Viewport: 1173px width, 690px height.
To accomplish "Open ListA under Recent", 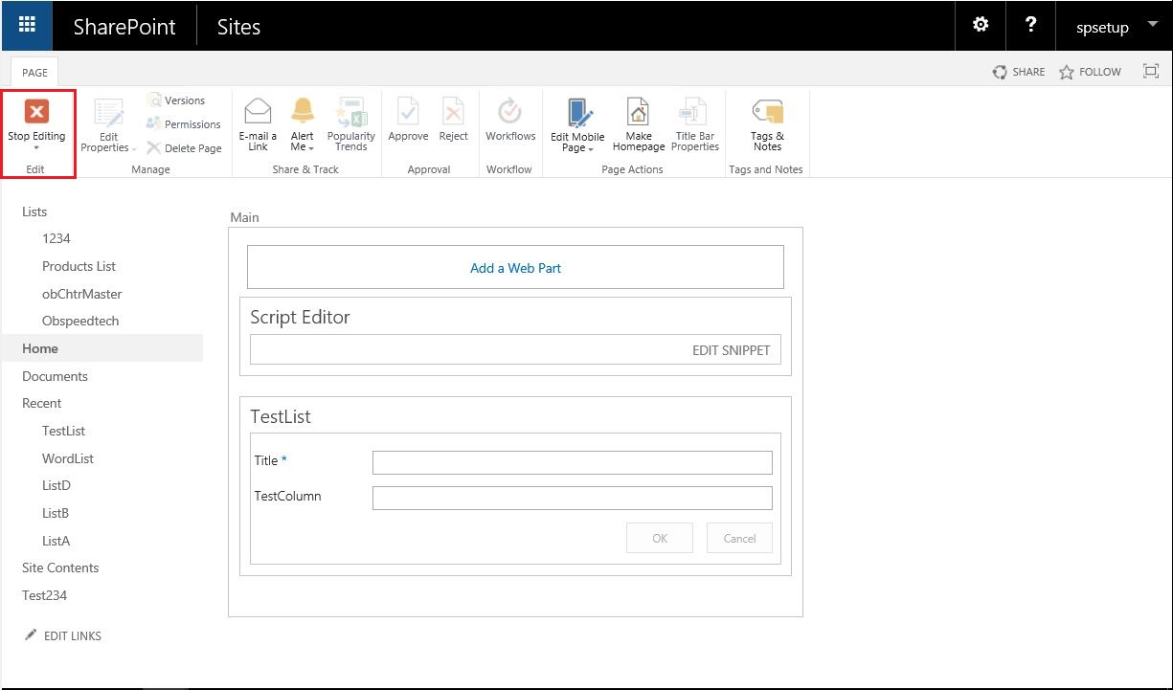I will click(56, 541).
